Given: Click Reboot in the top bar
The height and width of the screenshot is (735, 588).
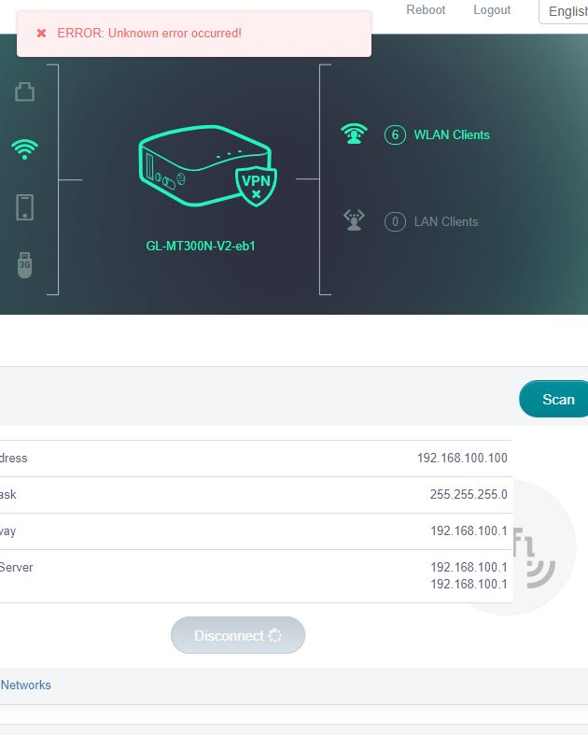Looking at the screenshot, I should click(x=426, y=9).
